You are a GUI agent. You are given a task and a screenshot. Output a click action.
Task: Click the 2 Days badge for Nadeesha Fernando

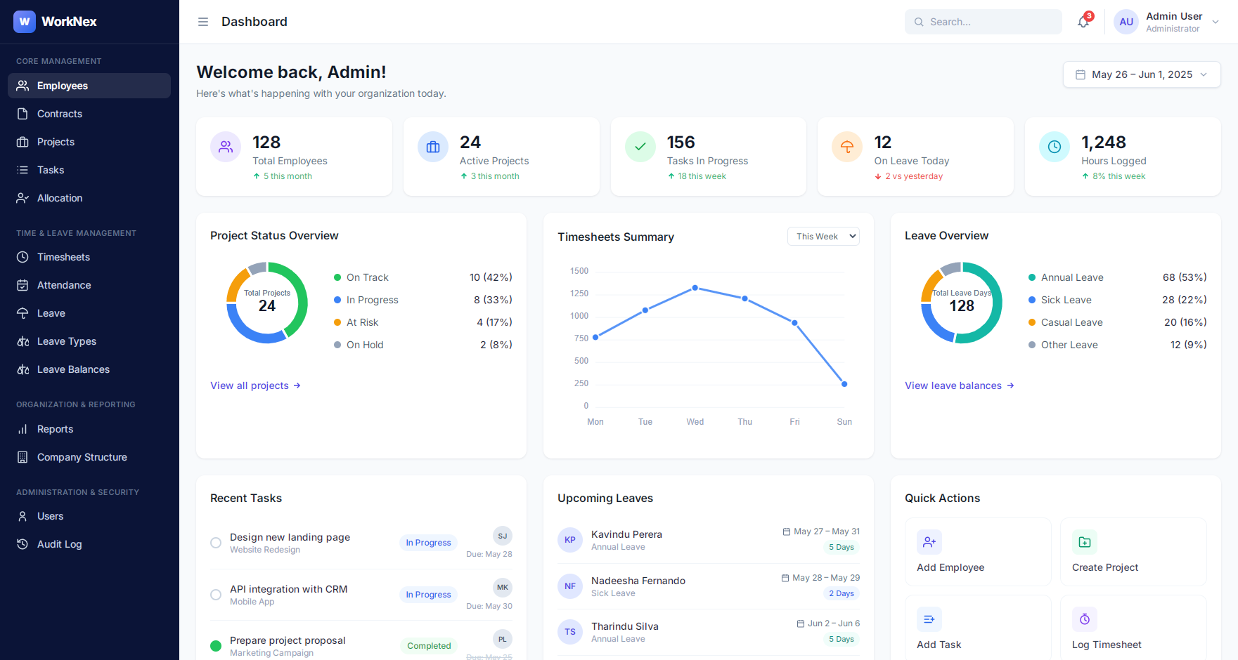(842, 593)
